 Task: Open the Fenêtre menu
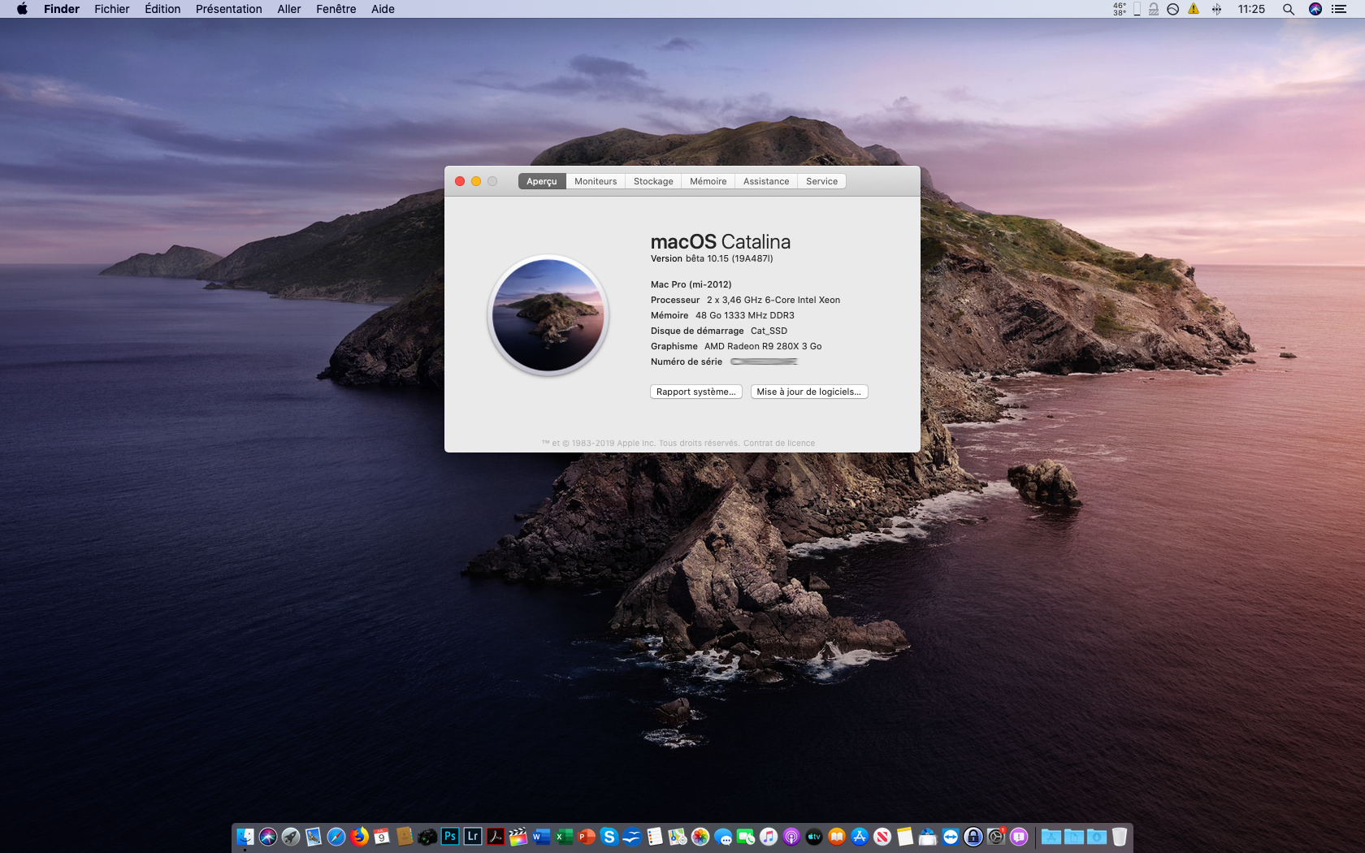pyautogui.click(x=336, y=9)
